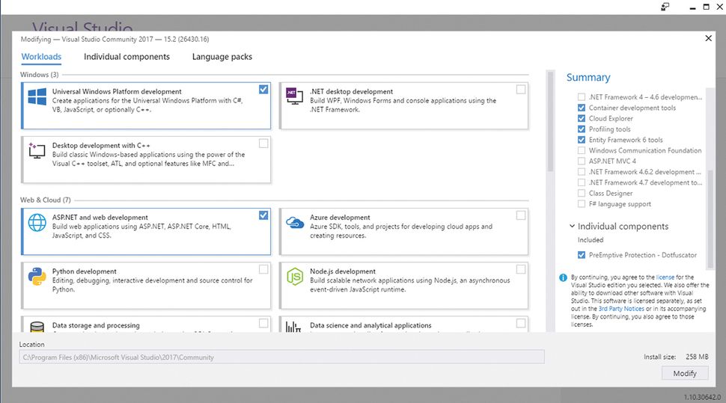Image resolution: width=726 pixels, height=403 pixels.
Task: Uncheck Cloud Explorer in Summary
Action: coord(582,118)
